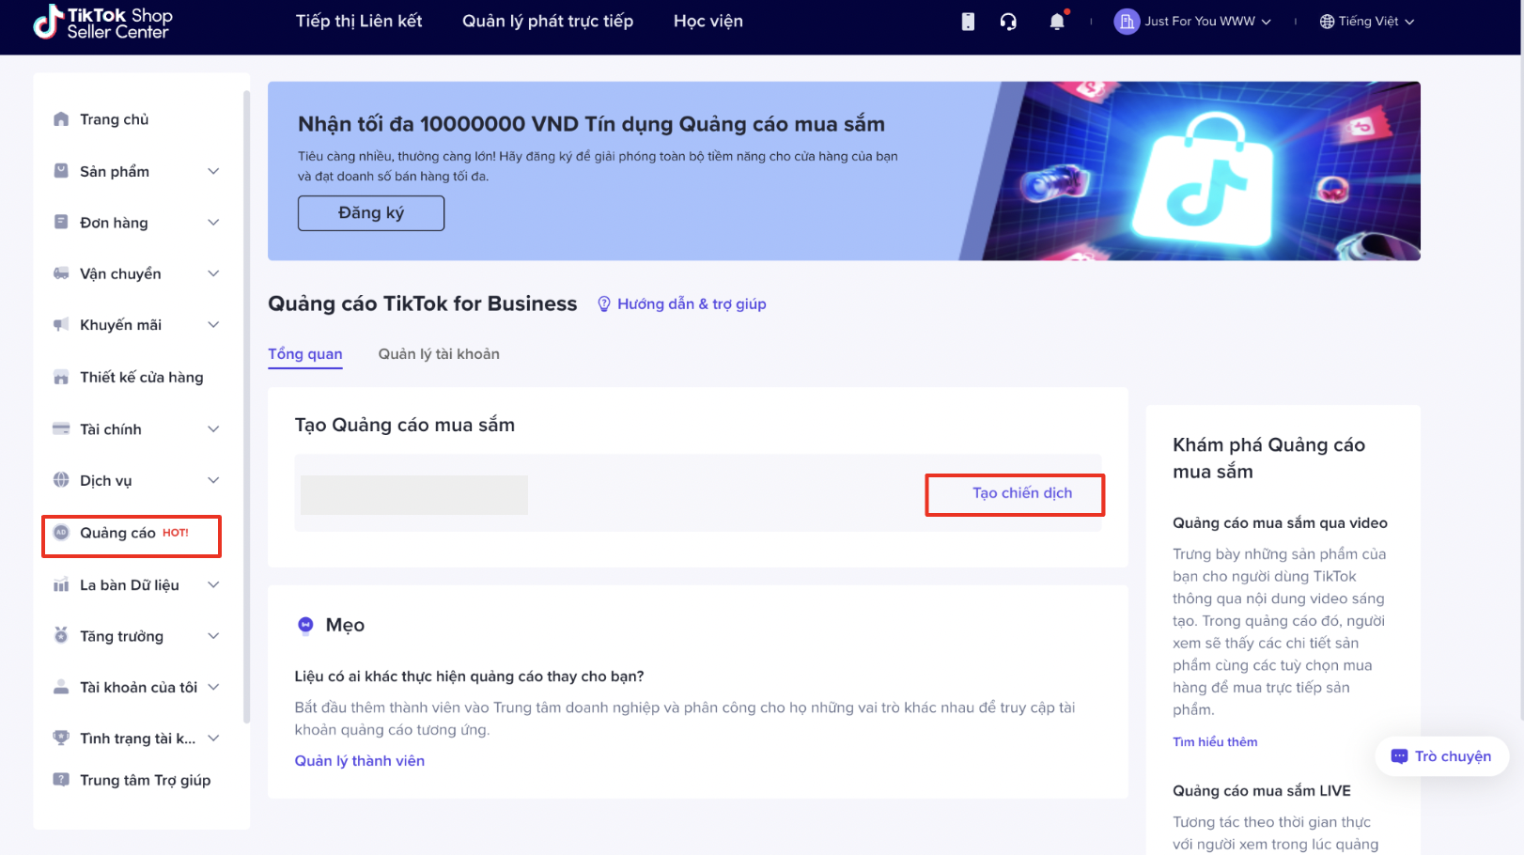Click the 'Tạo Quảng cáo mua sắm' card heading

point(405,425)
